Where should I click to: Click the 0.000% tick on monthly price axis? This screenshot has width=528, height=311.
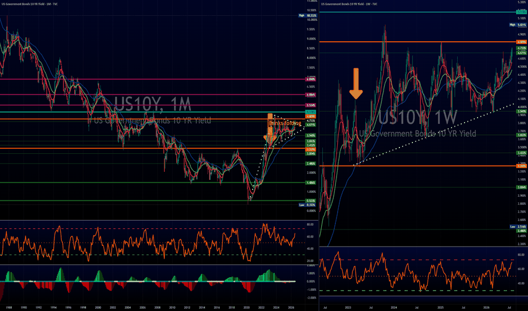(312, 211)
